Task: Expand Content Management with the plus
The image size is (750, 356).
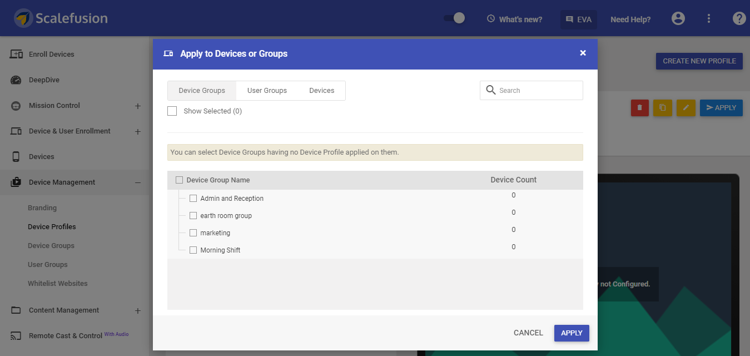Action: (138, 310)
